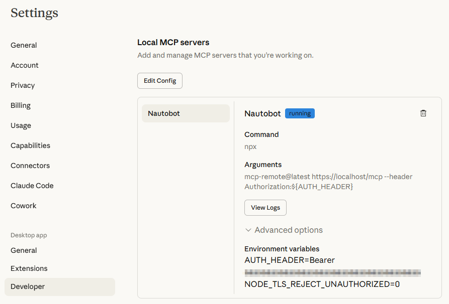The height and width of the screenshot is (304, 449).
Task: Delete the Nautobot server via trash icon
Action: pyautogui.click(x=423, y=113)
